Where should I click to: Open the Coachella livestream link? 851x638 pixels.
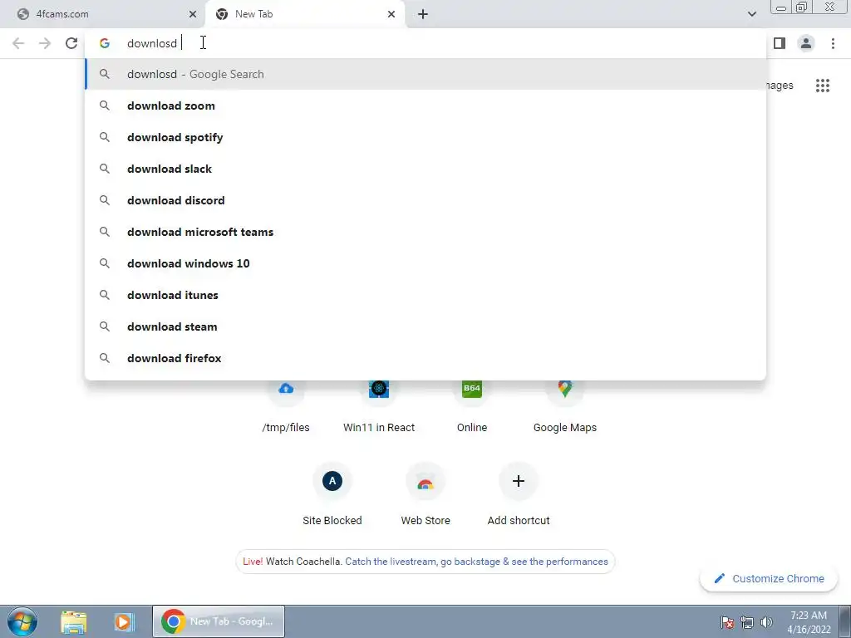(476, 562)
